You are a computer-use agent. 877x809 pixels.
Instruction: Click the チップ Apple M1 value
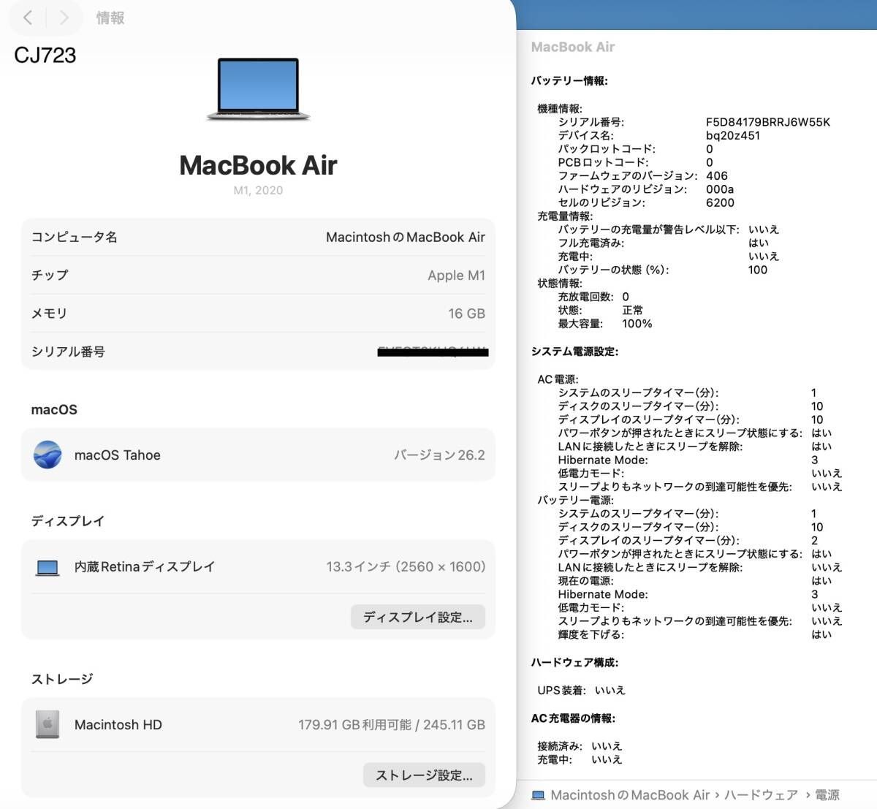[x=456, y=275]
